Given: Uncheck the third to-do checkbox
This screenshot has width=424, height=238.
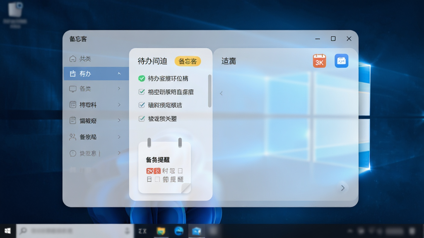Looking at the screenshot, I should (142, 105).
